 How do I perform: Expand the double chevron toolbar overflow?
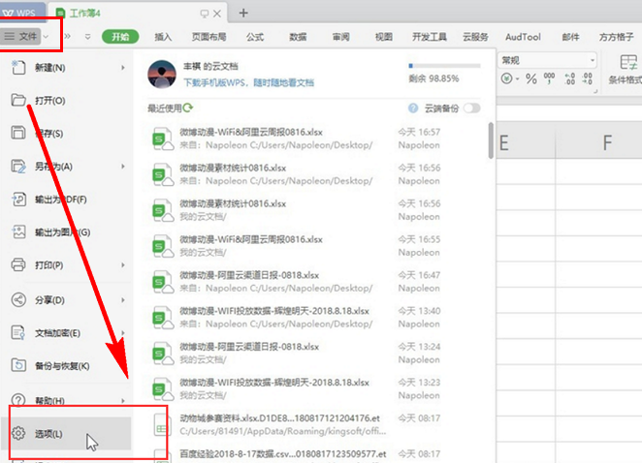[x=67, y=37]
